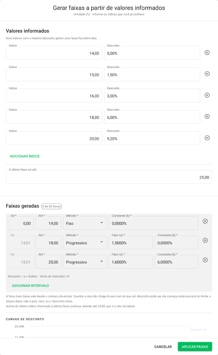Focus the Índice field showing 14,00
Viewport: 218px width, 355px height.
click(x=54, y=53)
